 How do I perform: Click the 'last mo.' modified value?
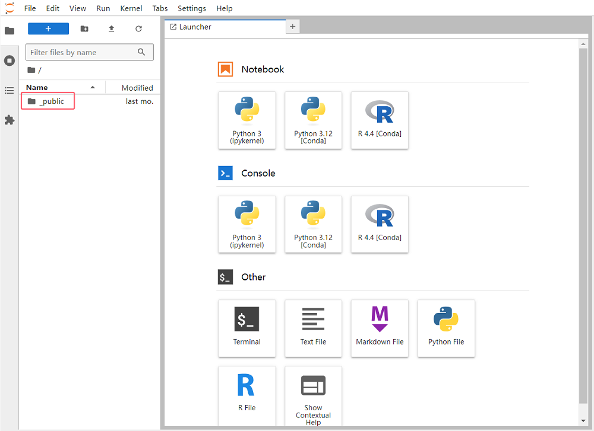tap(140, 101)
